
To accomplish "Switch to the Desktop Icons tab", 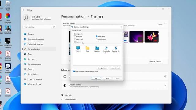I will (x=76, y=31).
